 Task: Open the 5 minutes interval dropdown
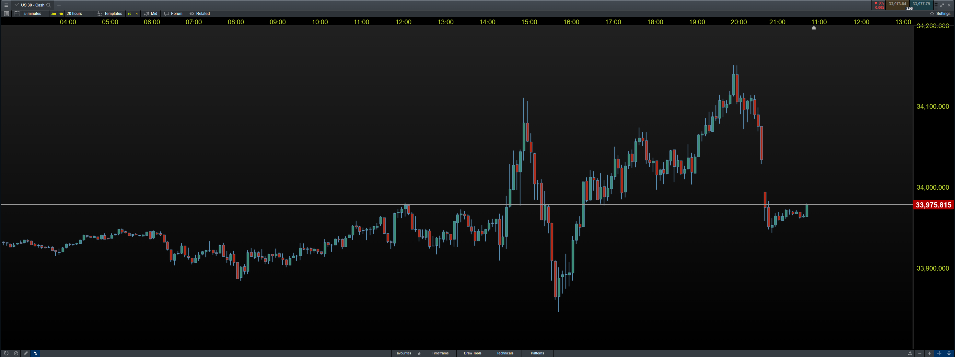pos(33,14)
